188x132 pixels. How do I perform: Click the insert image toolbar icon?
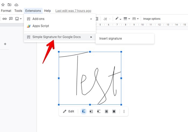click(x=17, y=19)
